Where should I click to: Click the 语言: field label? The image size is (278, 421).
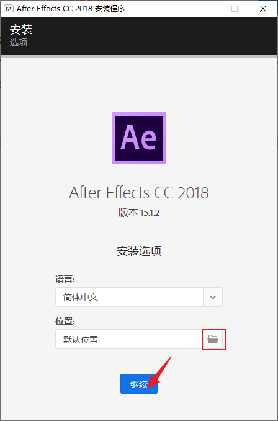pos(65,279)
